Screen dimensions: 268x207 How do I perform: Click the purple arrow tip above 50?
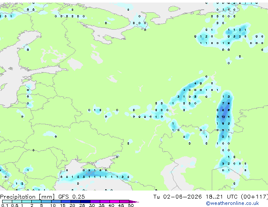[134, 202]
